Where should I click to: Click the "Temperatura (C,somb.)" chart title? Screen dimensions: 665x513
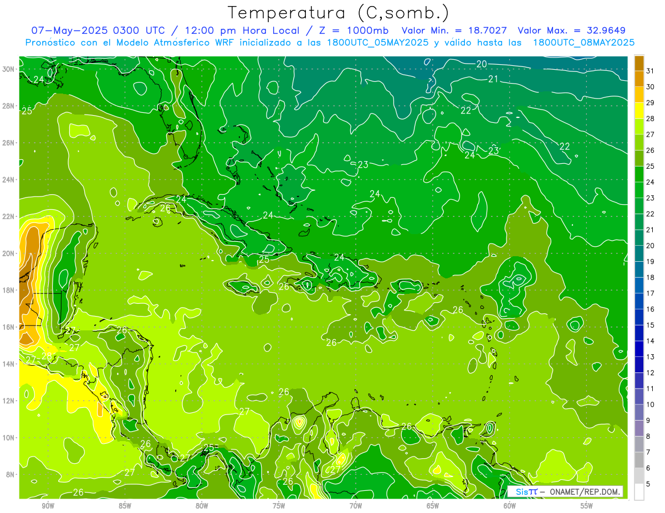click(339, 12)
